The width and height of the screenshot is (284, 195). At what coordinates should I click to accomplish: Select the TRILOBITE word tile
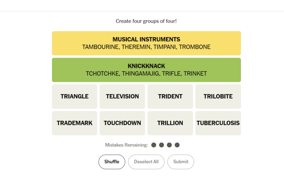coord(218,96)
